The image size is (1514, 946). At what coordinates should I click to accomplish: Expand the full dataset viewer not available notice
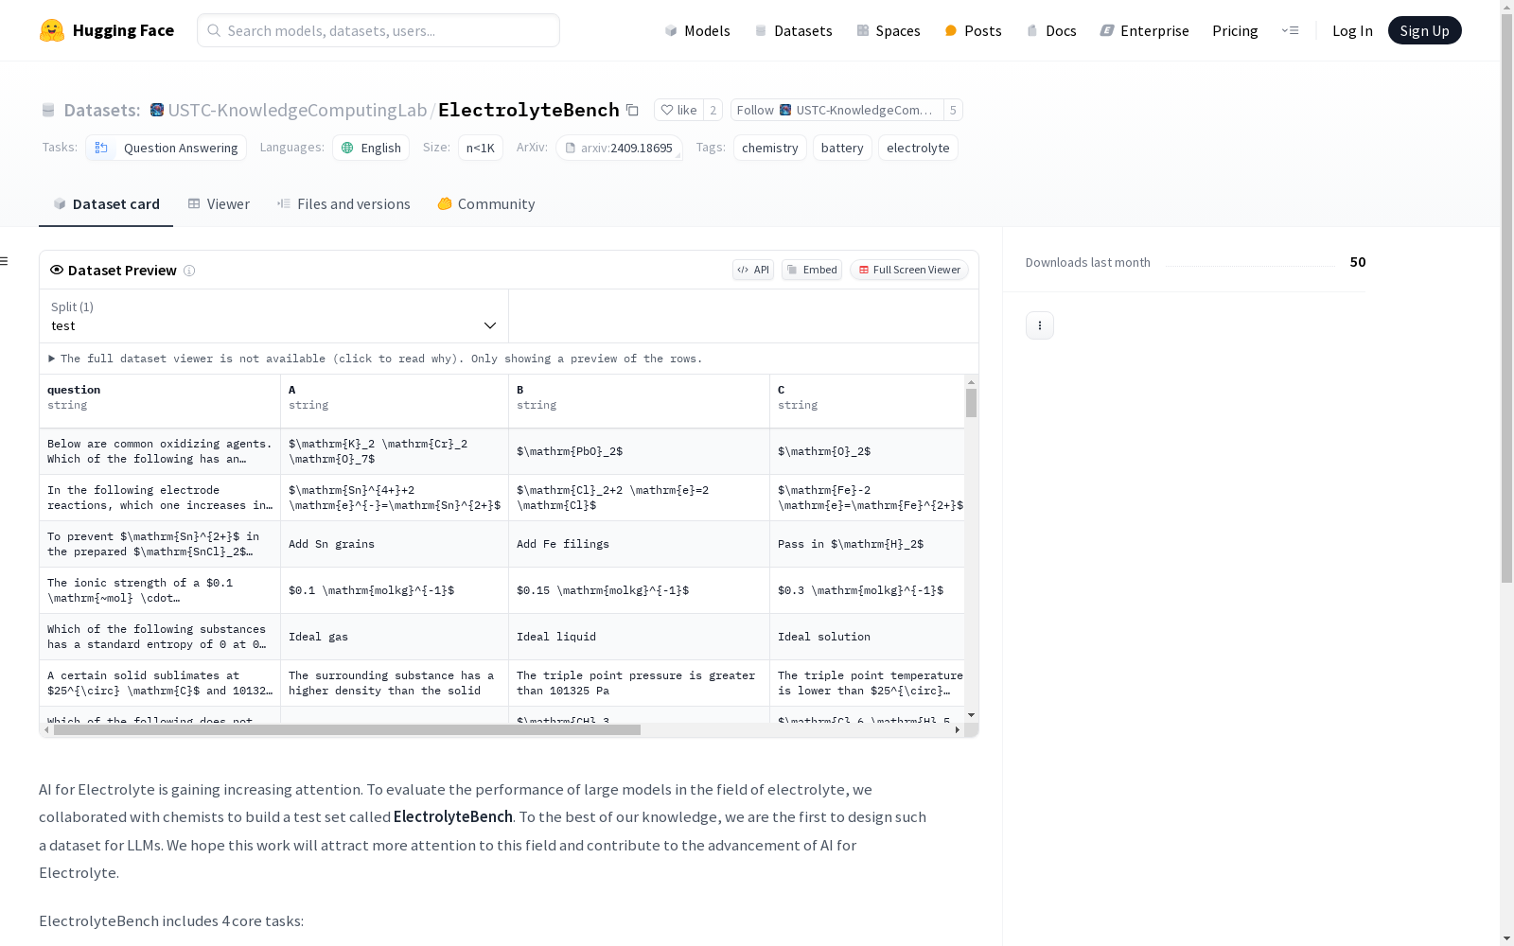tap(376, 359)
